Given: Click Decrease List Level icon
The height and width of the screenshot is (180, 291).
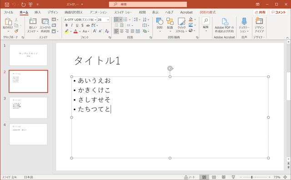Looking at the screenshot, I should coord(116,25).
